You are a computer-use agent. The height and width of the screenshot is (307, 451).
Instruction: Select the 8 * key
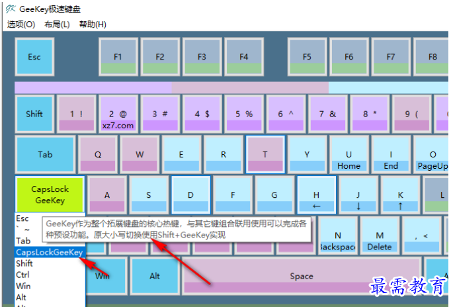pos(370,114)
